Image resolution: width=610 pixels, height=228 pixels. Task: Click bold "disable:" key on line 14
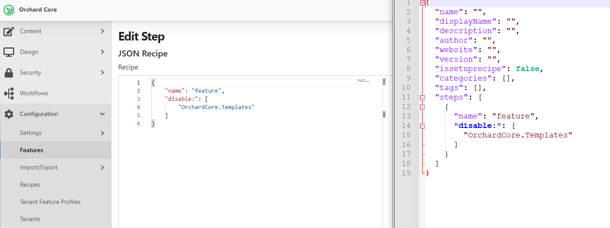point(478,125)
